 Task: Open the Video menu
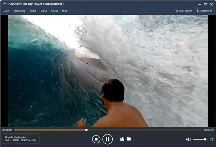pos(44,11)
